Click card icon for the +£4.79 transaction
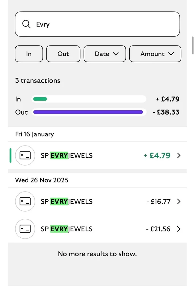This screenshot has width=195, height=286. [x=25, y=155]
